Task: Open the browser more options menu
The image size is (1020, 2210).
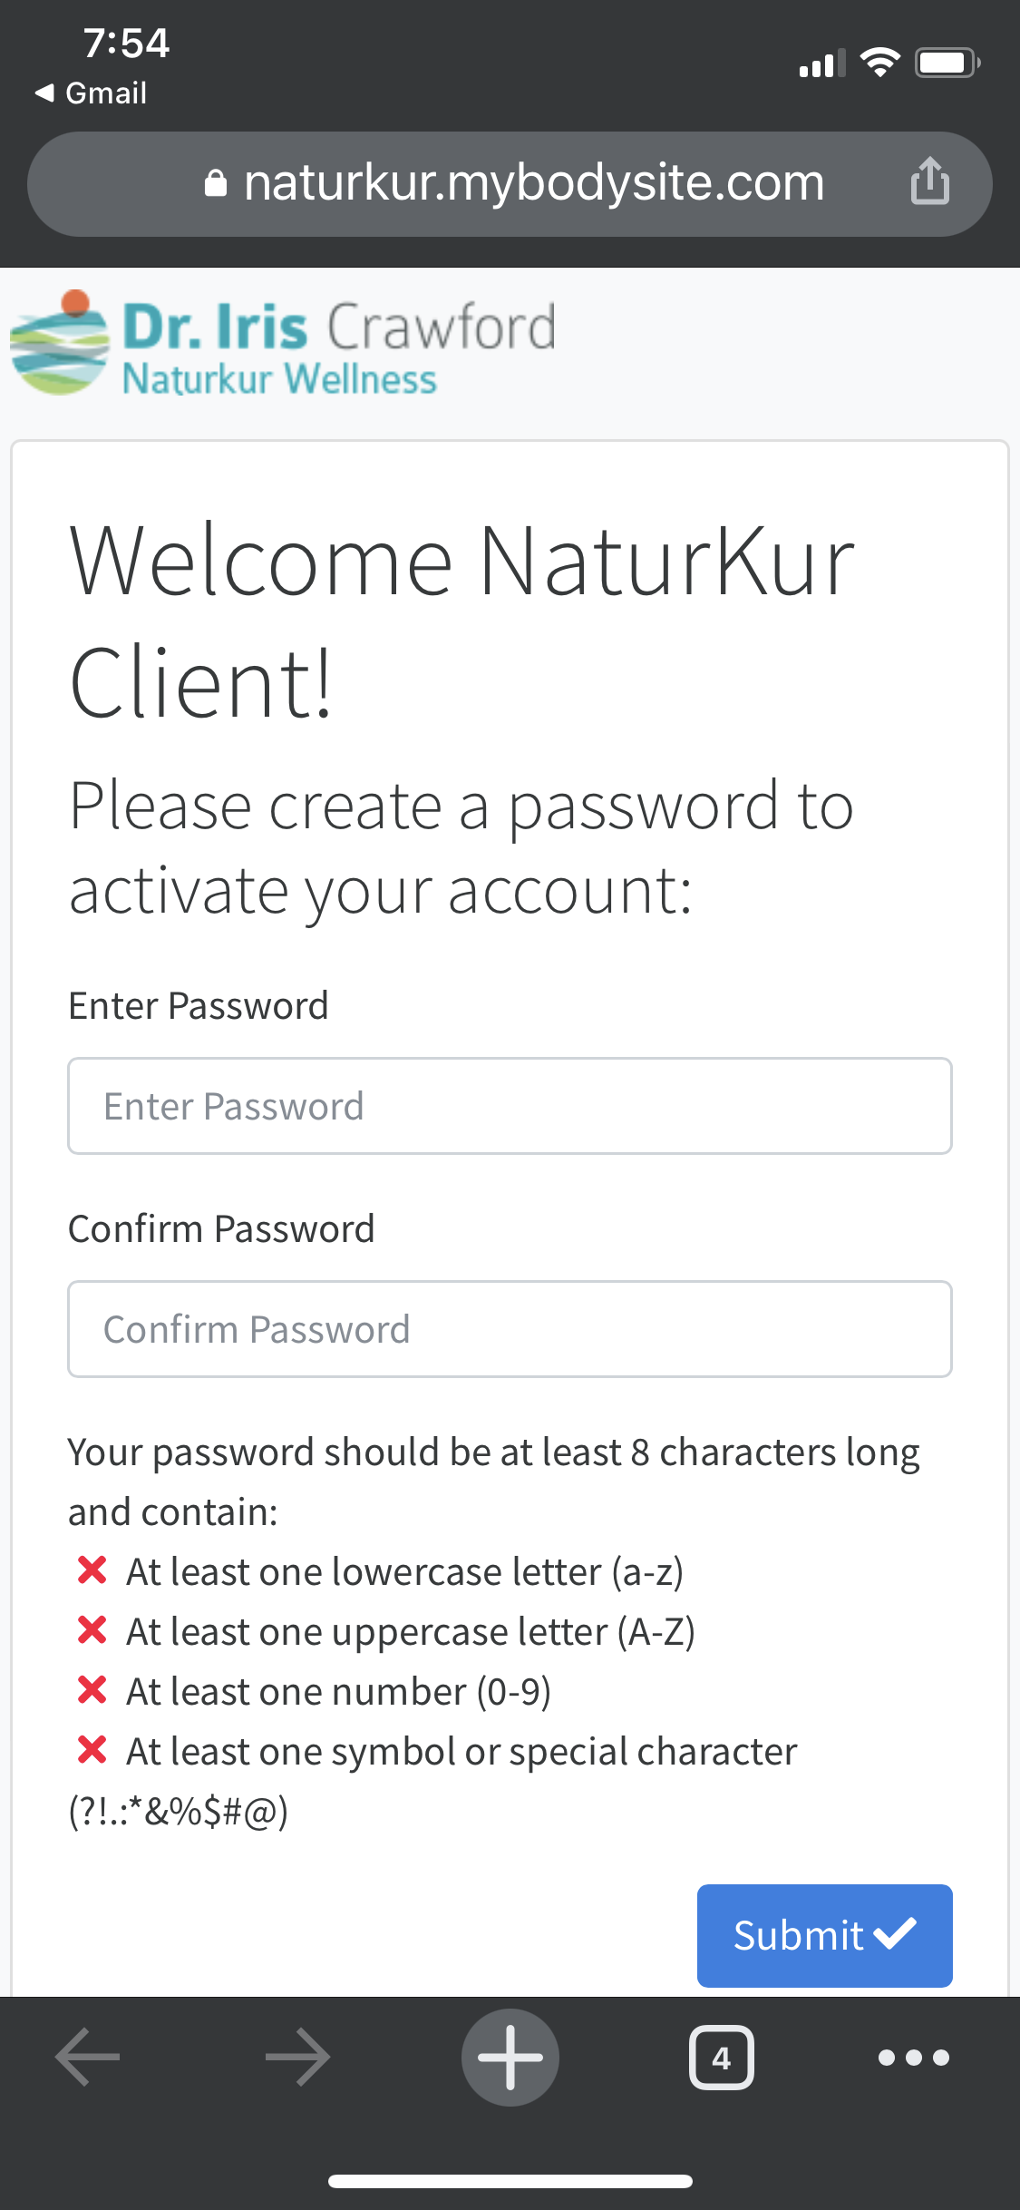Action: [913, 2058]
